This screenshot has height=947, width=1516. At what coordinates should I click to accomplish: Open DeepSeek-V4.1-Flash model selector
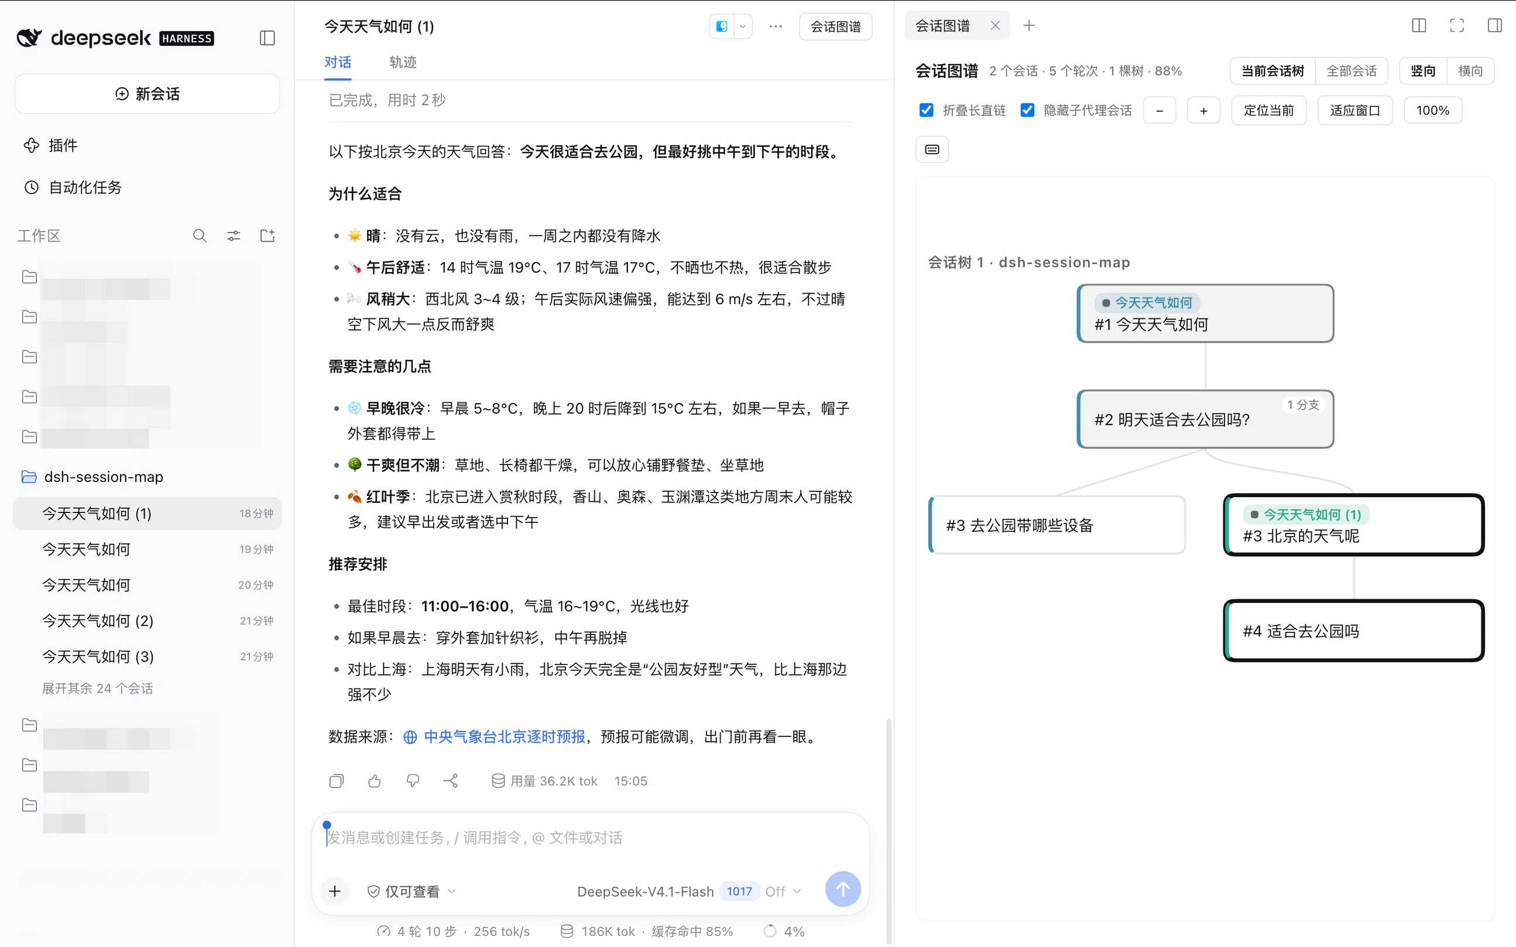(646, 891)
